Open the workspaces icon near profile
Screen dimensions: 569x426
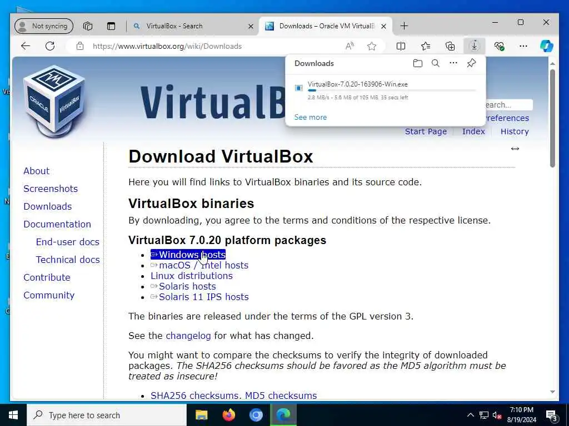tap(88, 26)
